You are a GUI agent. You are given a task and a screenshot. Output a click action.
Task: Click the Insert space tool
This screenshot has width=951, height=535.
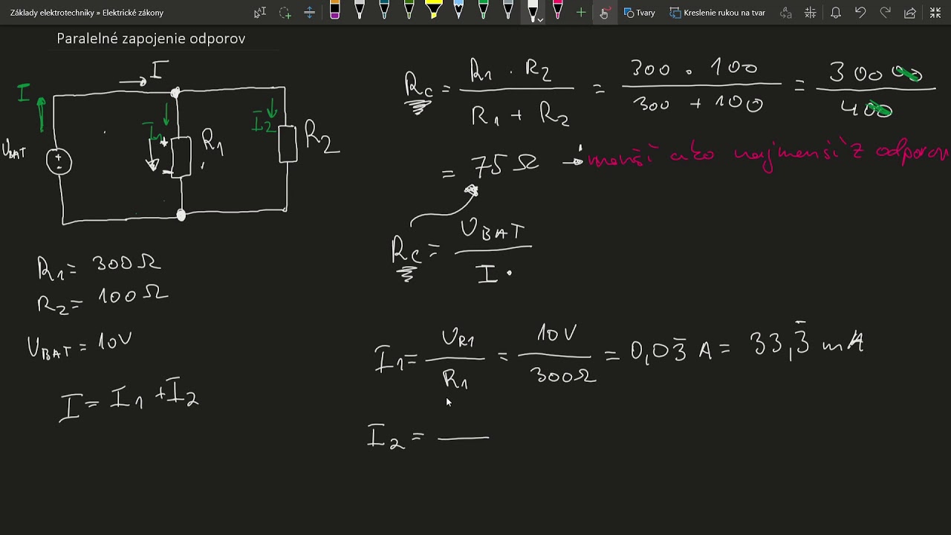309,13
